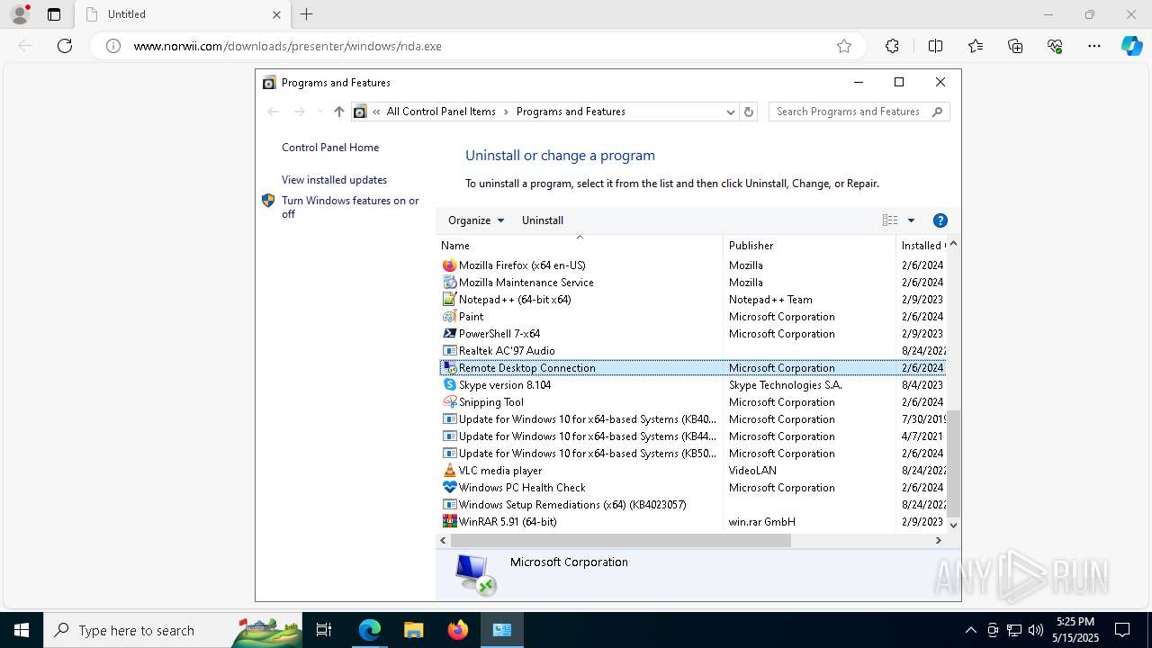Viewport: 1152px width, 648px height.
Task: Select Update for Windows 10 (KB44...) row
Action: pos(692,436)
